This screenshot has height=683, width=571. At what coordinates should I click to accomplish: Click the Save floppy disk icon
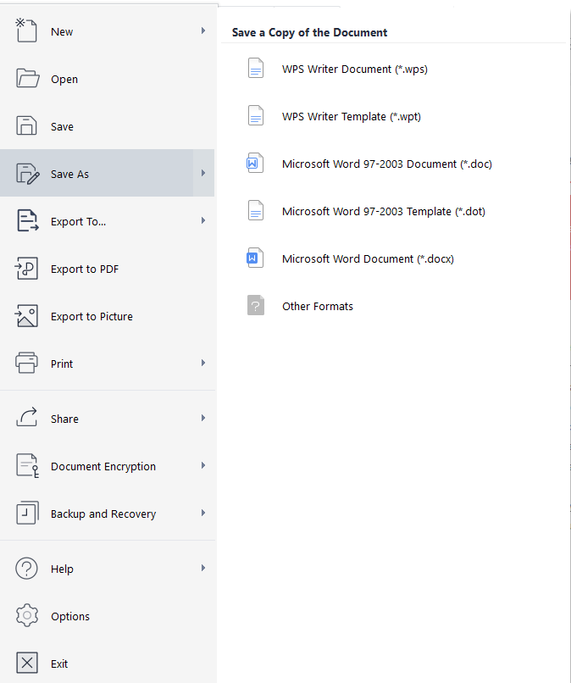(x=27, y=126)
